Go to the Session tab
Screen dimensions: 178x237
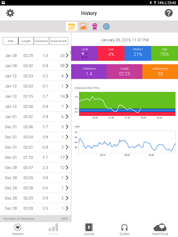click(18, 229)
